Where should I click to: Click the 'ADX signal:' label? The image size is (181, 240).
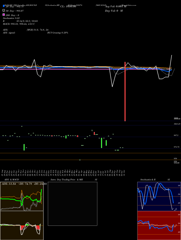click(9, 33)
